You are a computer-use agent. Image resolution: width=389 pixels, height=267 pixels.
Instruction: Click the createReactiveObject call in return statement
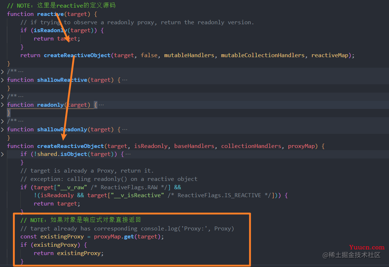77,55
